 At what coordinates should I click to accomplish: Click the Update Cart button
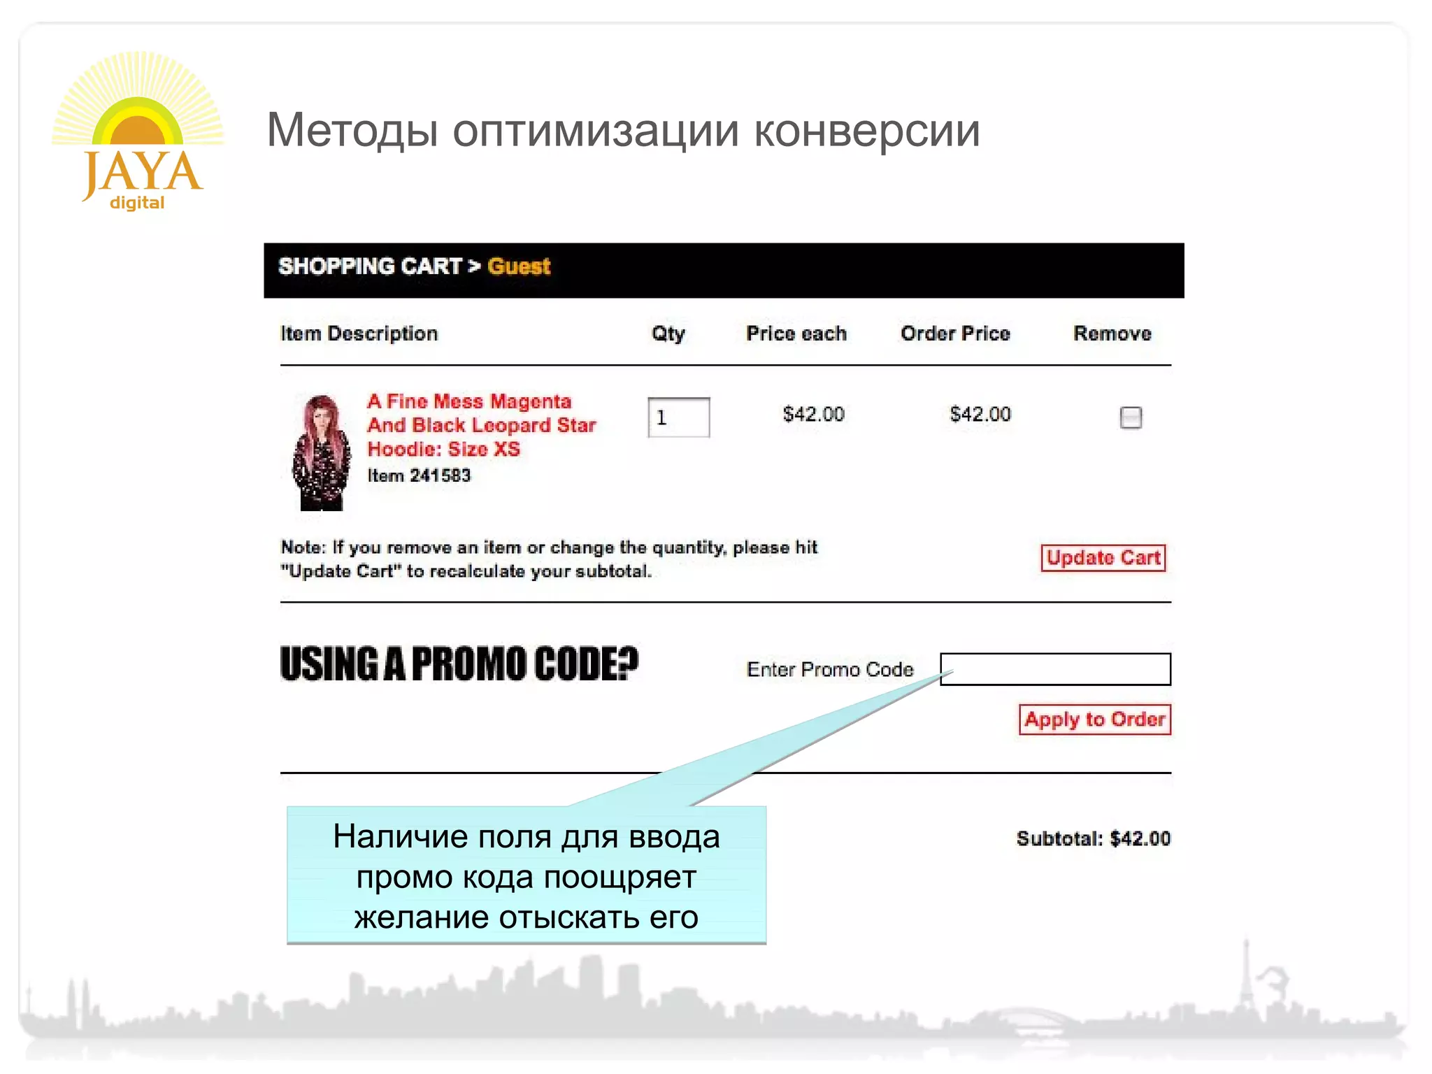click(x=1103, y=558)
